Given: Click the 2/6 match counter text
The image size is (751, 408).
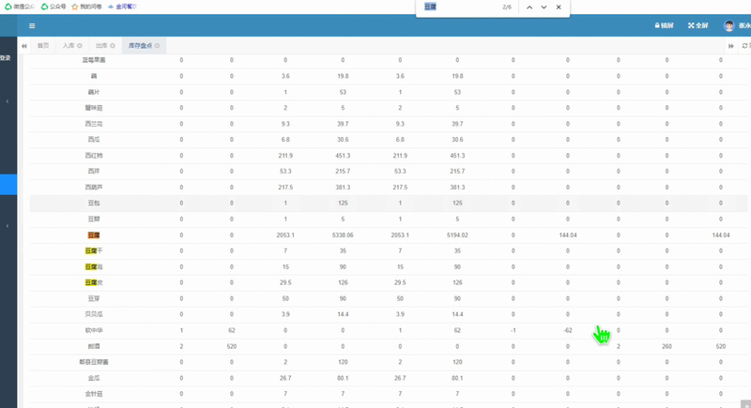Looking at the screenshot, I should pyautogui.click(x=507, y=8).
